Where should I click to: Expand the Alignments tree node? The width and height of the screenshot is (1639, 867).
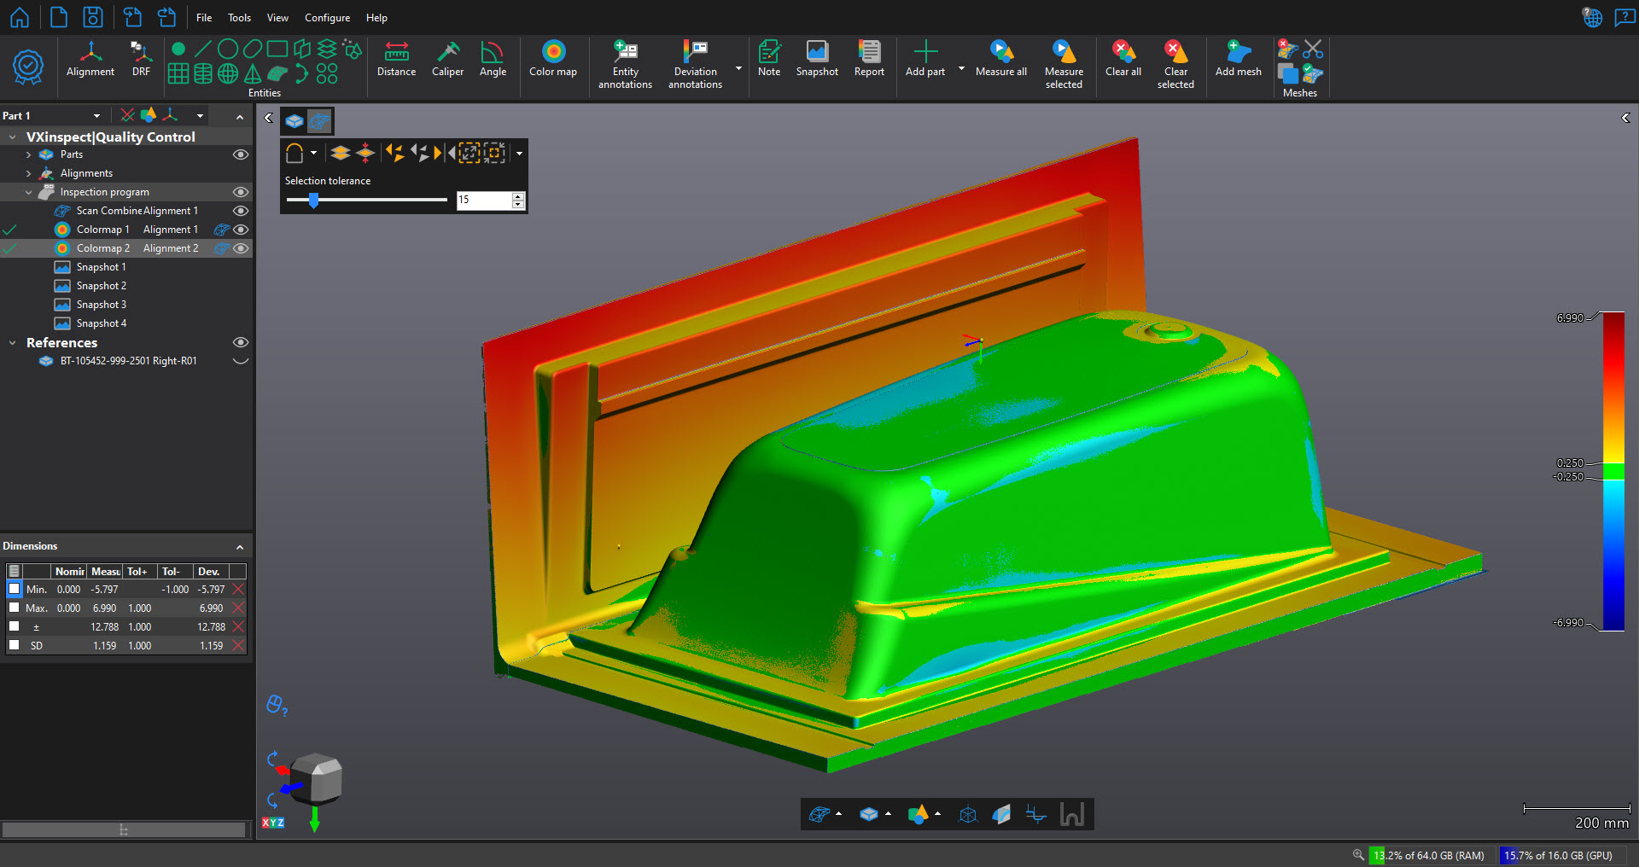pos(28,173)
